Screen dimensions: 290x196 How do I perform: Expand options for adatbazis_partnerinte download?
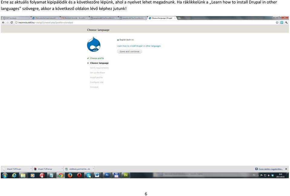tap(93, 169)
